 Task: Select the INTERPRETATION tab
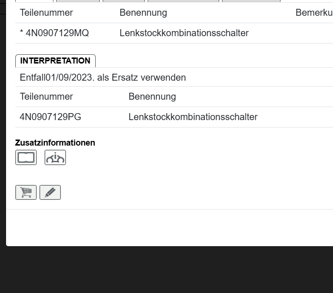[55, 61]
